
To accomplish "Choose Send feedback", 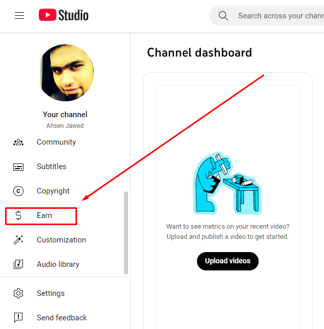I will (x=62, y=318).
